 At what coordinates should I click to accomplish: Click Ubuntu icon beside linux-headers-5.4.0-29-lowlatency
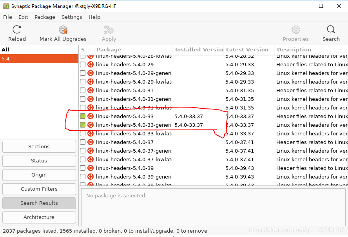[90, 82]
